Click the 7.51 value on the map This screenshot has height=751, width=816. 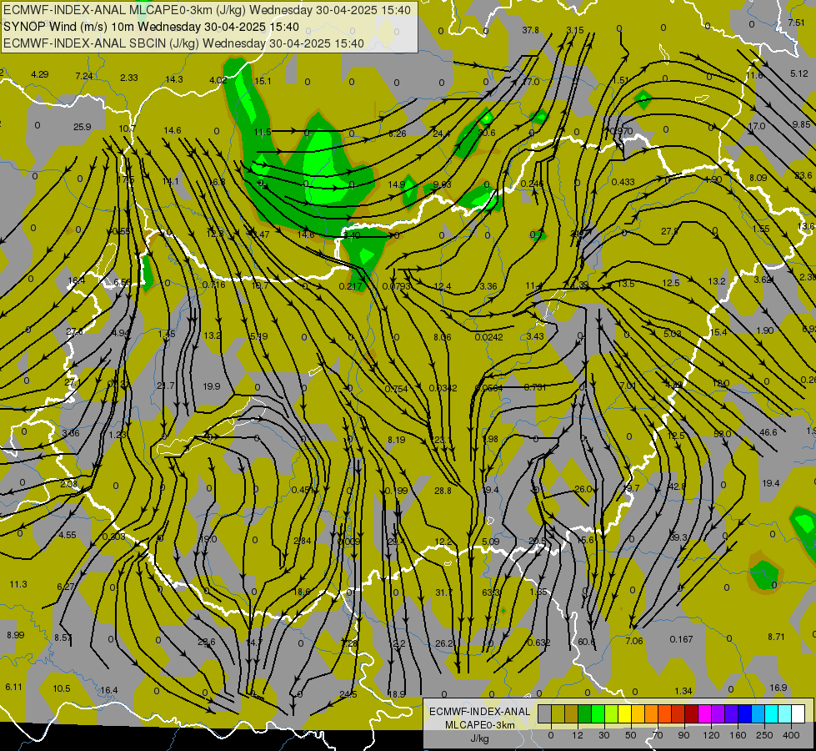pyautogui.click(x=796, y=23)
